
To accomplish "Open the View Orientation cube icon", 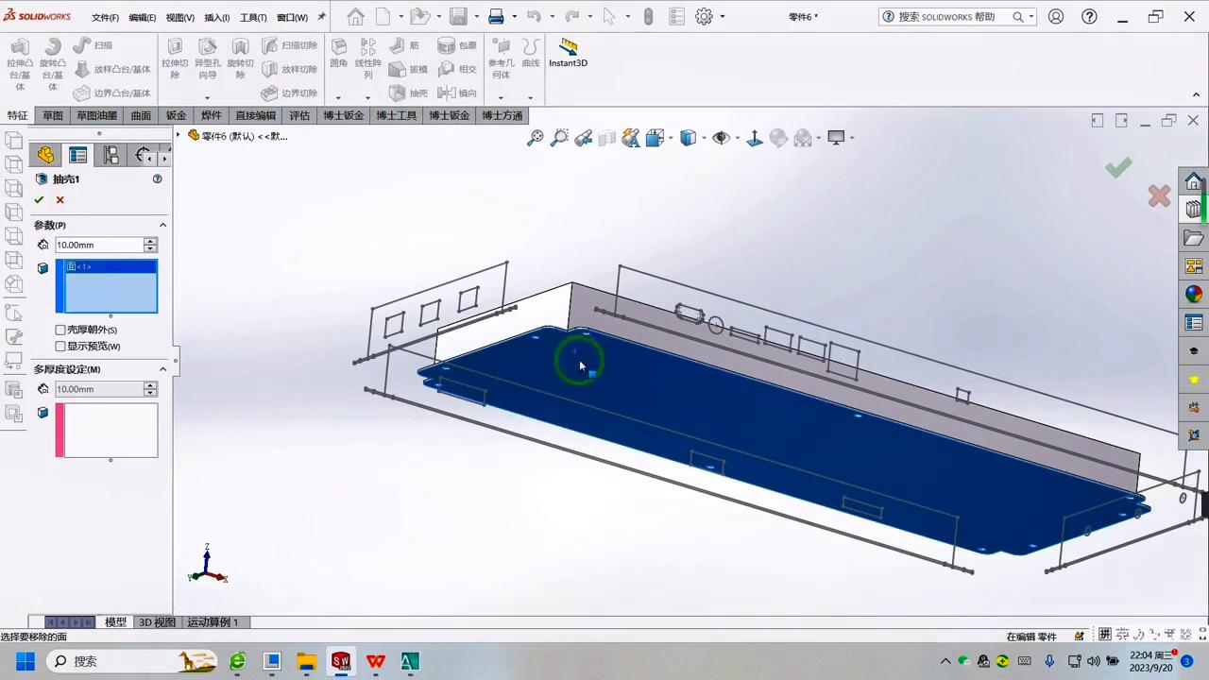I will [x=688, y=138].
